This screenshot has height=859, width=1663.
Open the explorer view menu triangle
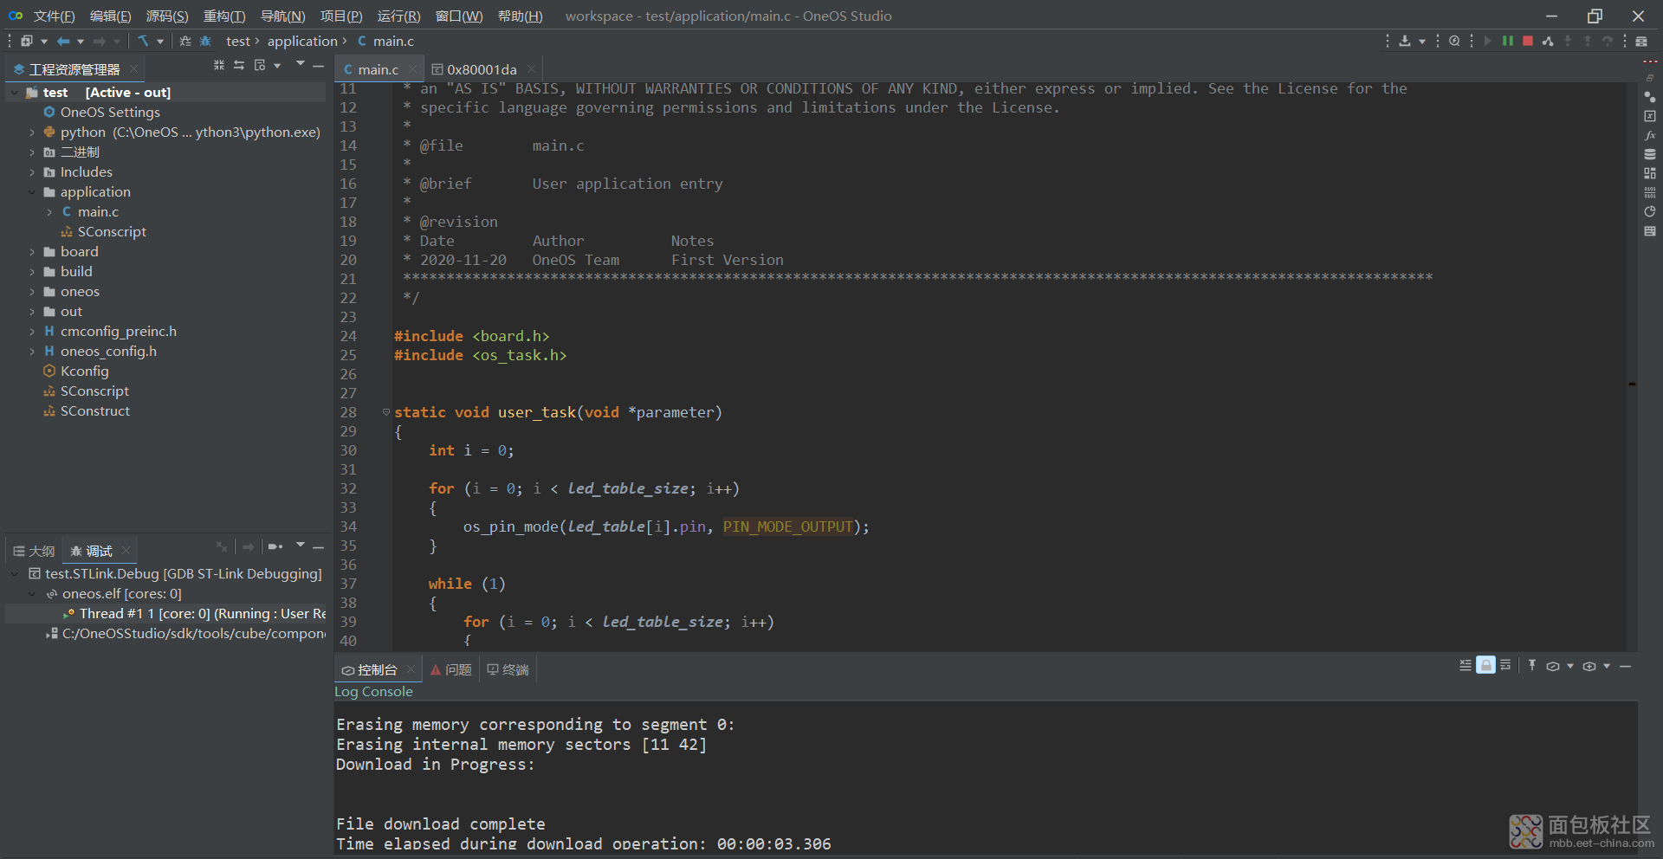pos(301,63)
